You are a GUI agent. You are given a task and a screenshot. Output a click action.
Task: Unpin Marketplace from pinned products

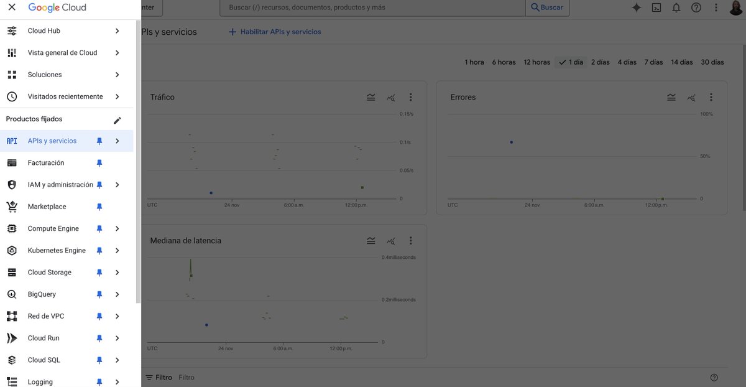pos(99,207)
